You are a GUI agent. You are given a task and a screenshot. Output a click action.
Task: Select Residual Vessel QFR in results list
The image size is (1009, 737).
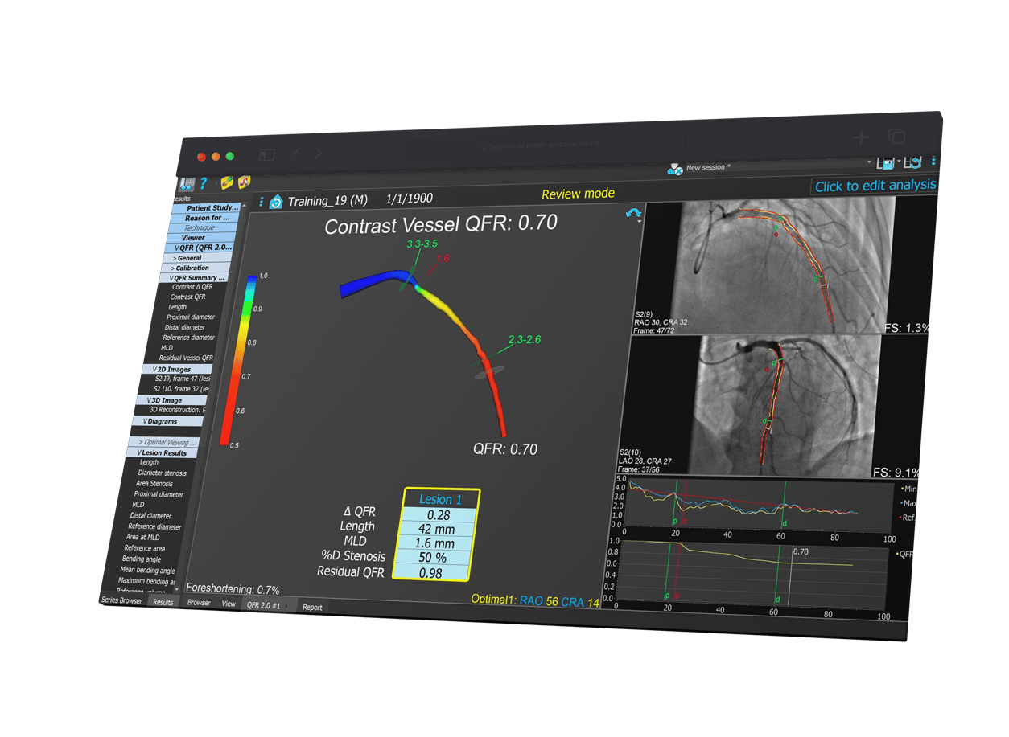(x=186, y=358)
